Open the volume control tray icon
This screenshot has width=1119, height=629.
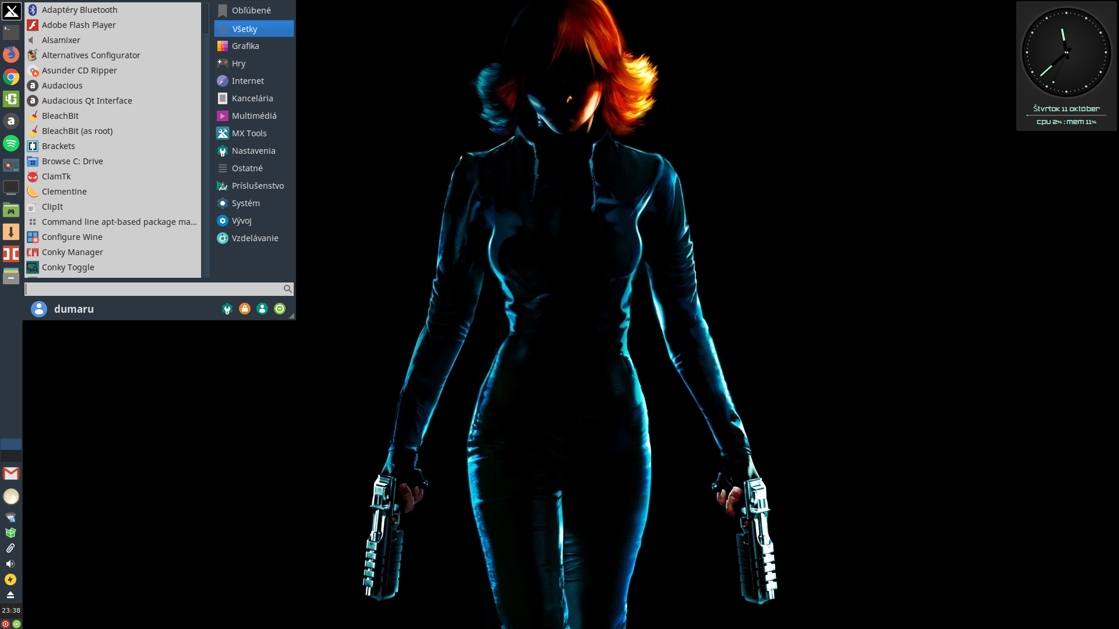coord(10,564)
